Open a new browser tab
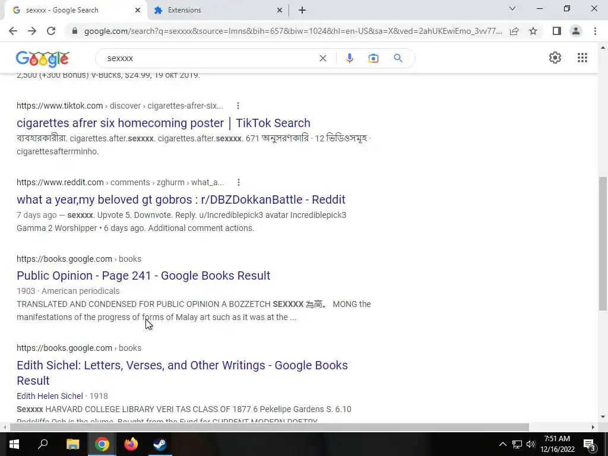 [302, 10]
